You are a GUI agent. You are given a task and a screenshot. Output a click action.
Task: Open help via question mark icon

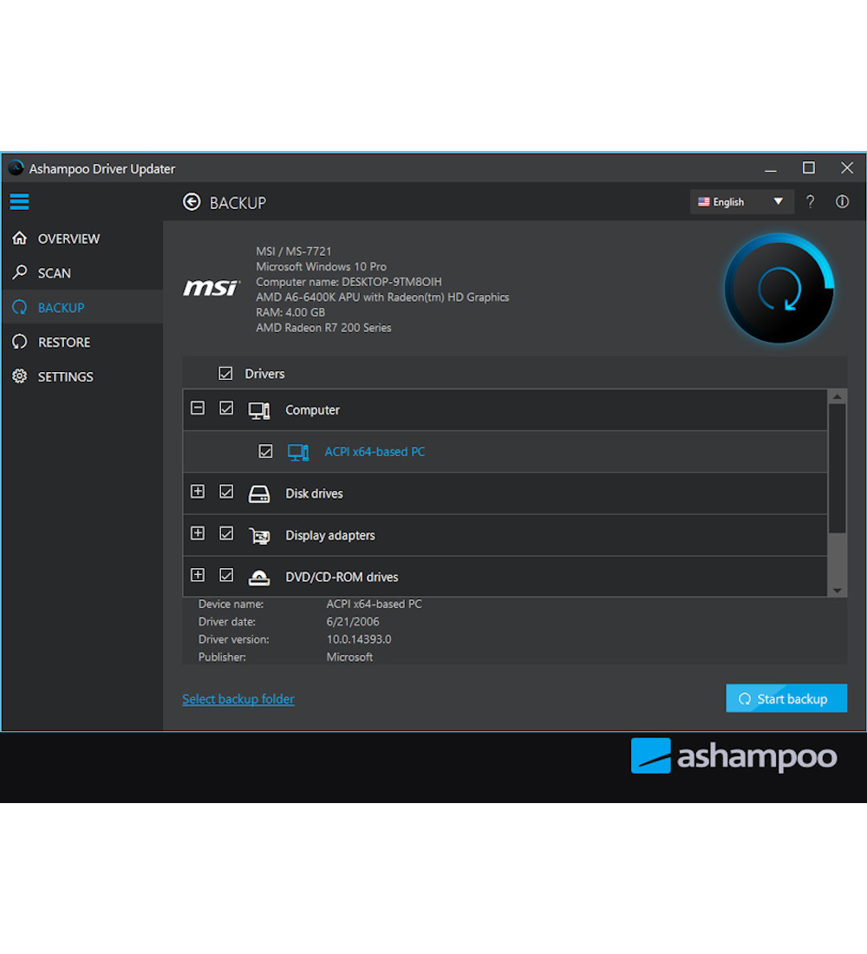(x=810, y=202)
